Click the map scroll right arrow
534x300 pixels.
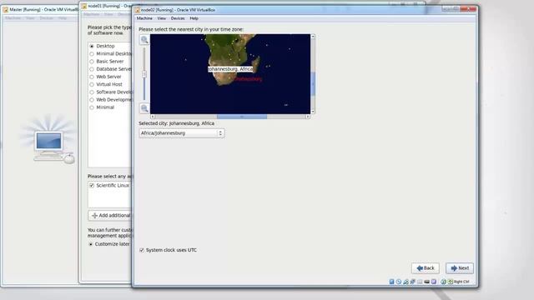tap(308, 117)
